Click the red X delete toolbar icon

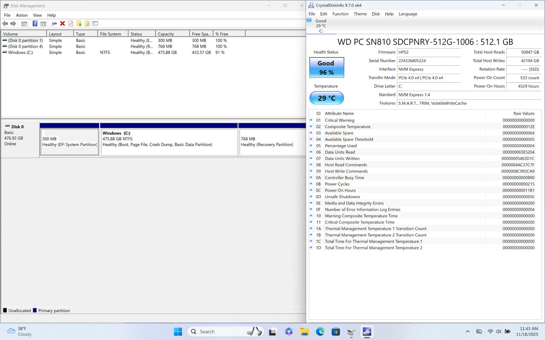[x=62, y=23]
